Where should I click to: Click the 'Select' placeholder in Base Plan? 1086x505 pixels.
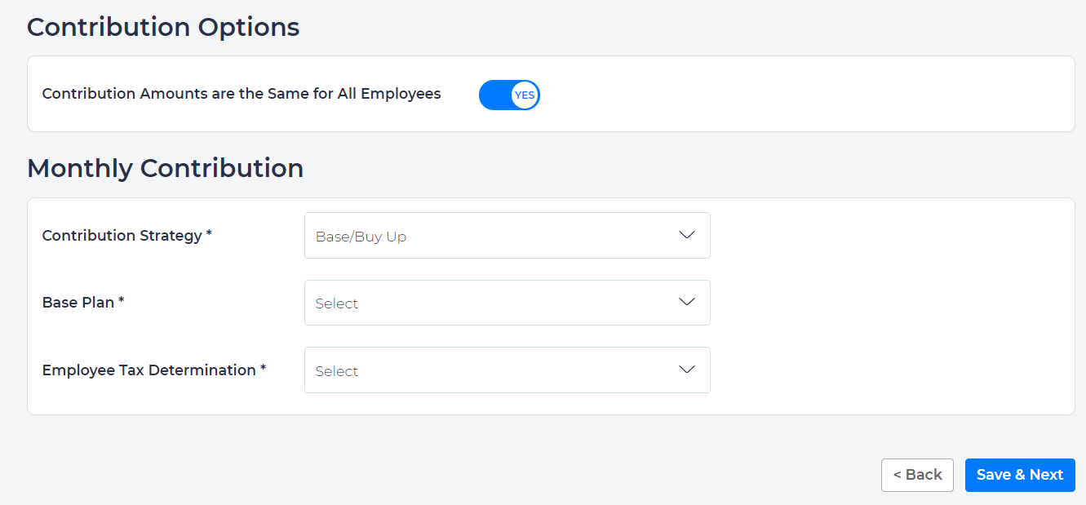(337, 303)
